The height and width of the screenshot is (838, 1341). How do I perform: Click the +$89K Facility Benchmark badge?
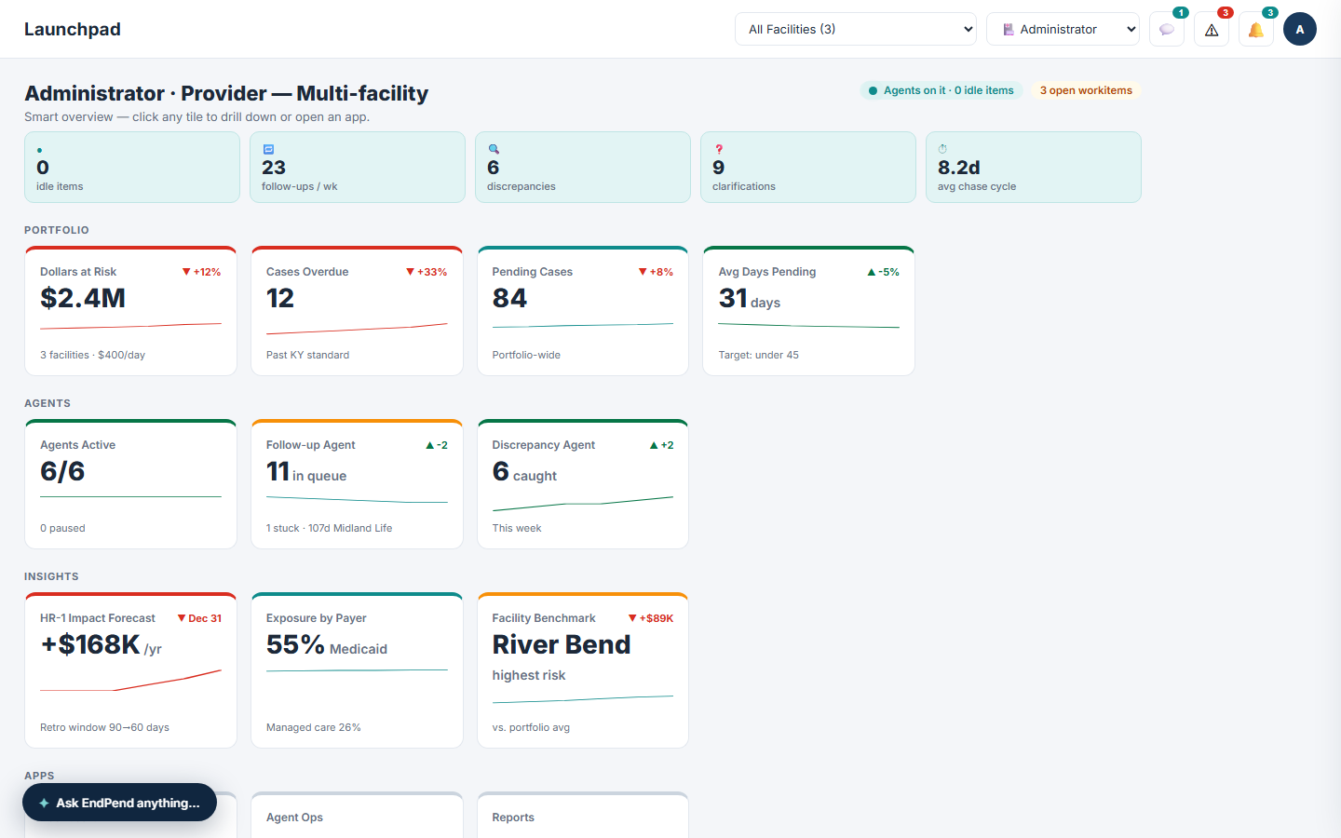(x=651, y=618)
